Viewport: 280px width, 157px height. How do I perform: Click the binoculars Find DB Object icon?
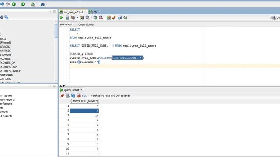(x=42, y=4)
